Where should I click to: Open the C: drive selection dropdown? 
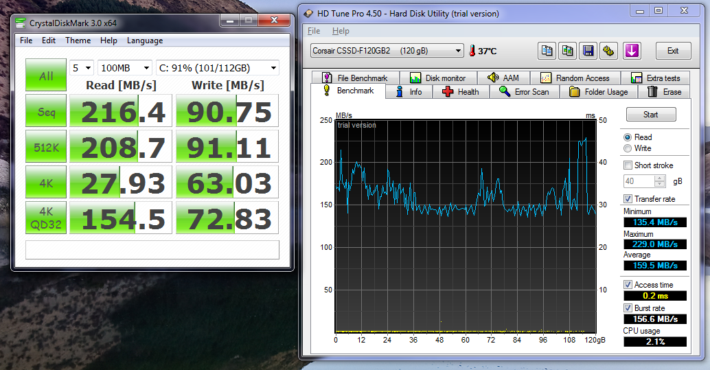[218, 68]
